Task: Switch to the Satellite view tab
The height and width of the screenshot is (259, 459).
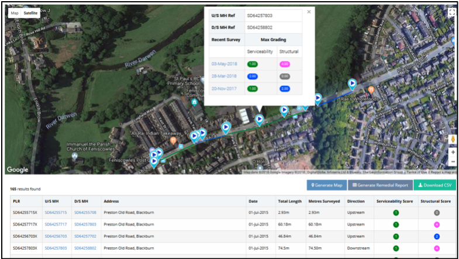Action: click(30, 12)
